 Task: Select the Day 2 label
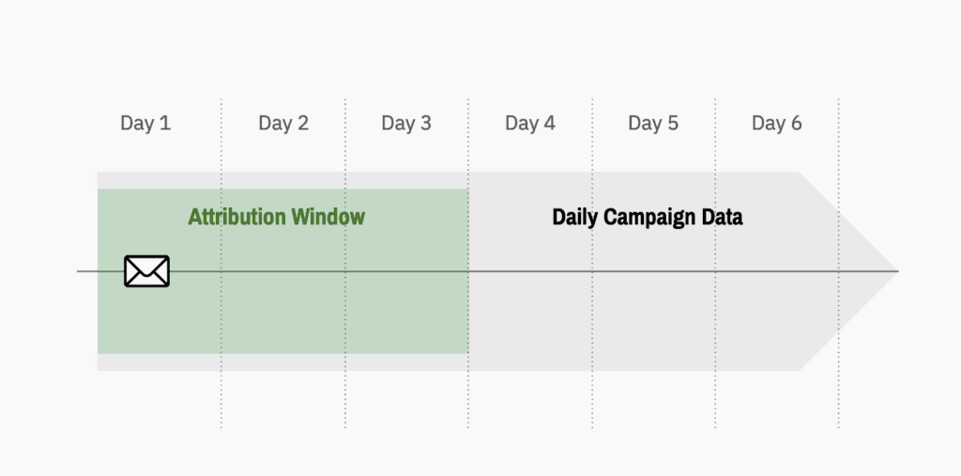[x=283, y=123]
